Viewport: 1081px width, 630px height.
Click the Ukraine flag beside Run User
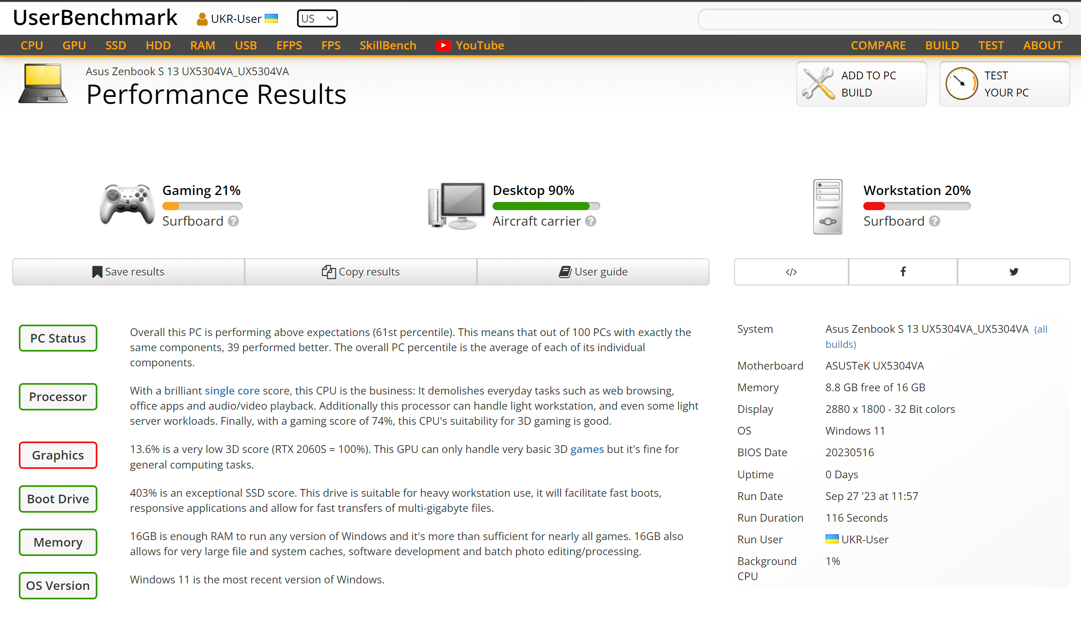coord(832,539)
